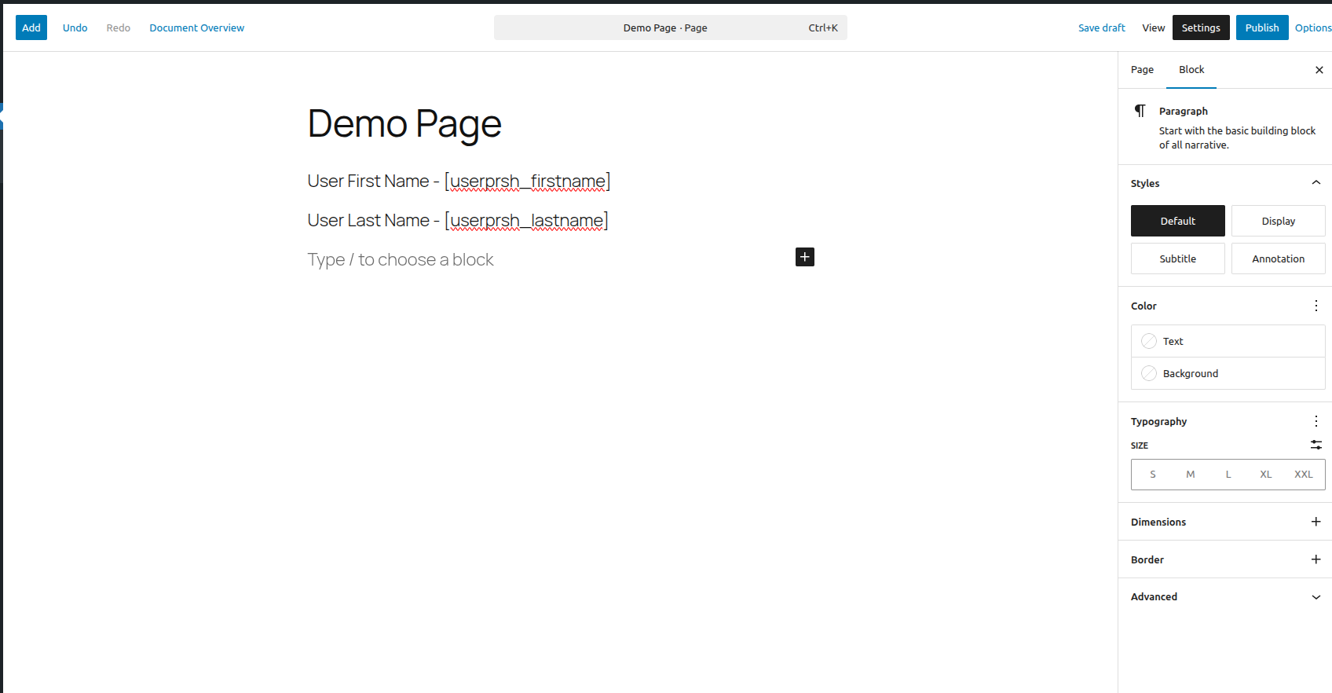Open the Options menu in top bar
This screenshot has width=1332, height=693.
click(x=1312, y=27)
